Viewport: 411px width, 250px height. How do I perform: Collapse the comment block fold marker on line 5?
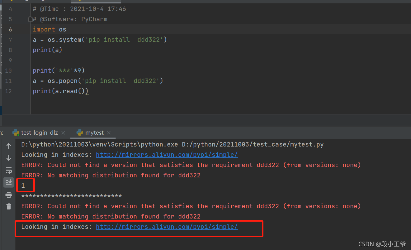[30, 19]
